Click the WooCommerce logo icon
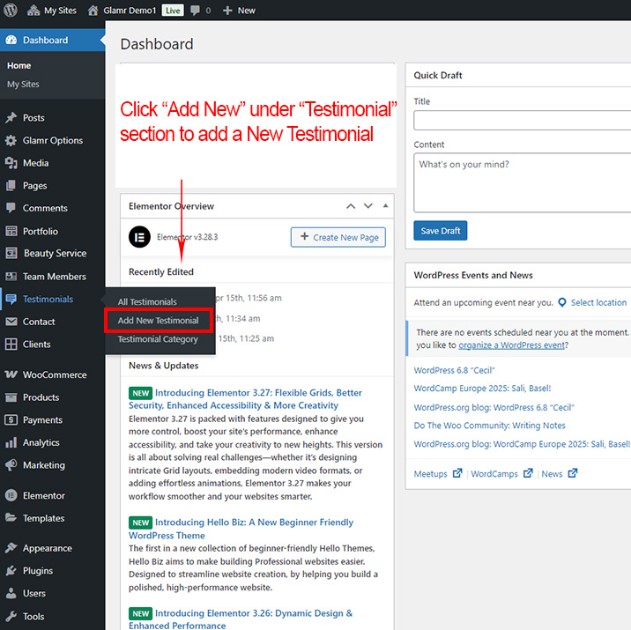This screenshot has width=631, height=630. [11, 374]
